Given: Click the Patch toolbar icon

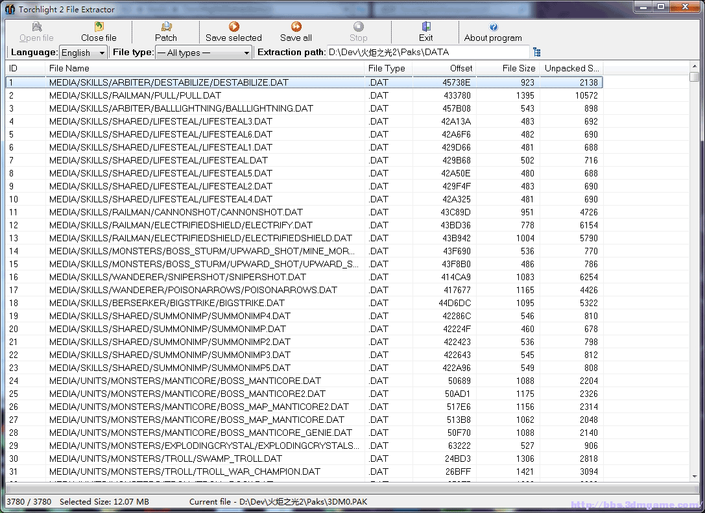Looking at the screenshot, I should pyautogui.click(x=166, y=27).
